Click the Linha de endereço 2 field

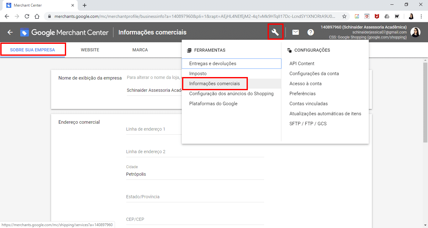click(195, 152)
